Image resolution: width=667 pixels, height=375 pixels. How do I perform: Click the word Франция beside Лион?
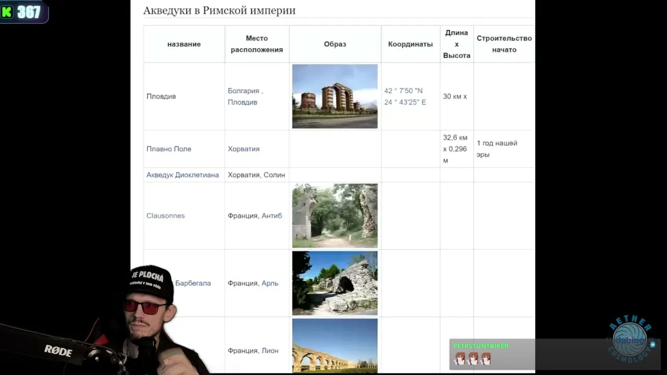(x=242, y=351)
